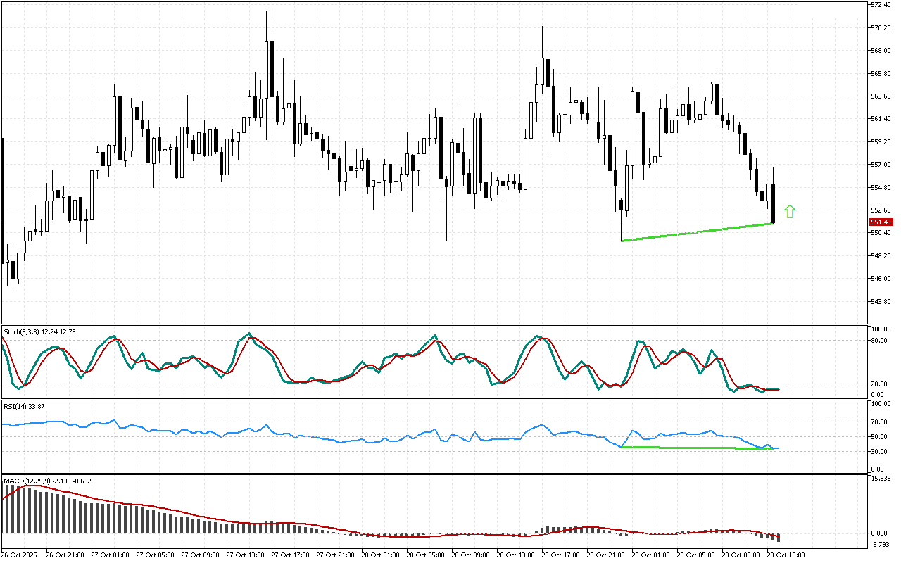Click the 27 Oct 17:00 time axis label
901x563 pixels.
tap(289, 555)
